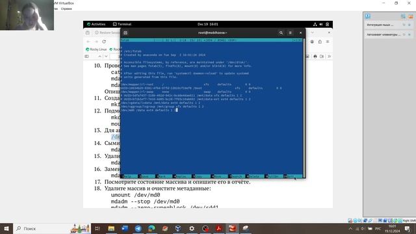Open Task View on the taskbar
This screenshot has height=234, width=416.
point(97,228)
